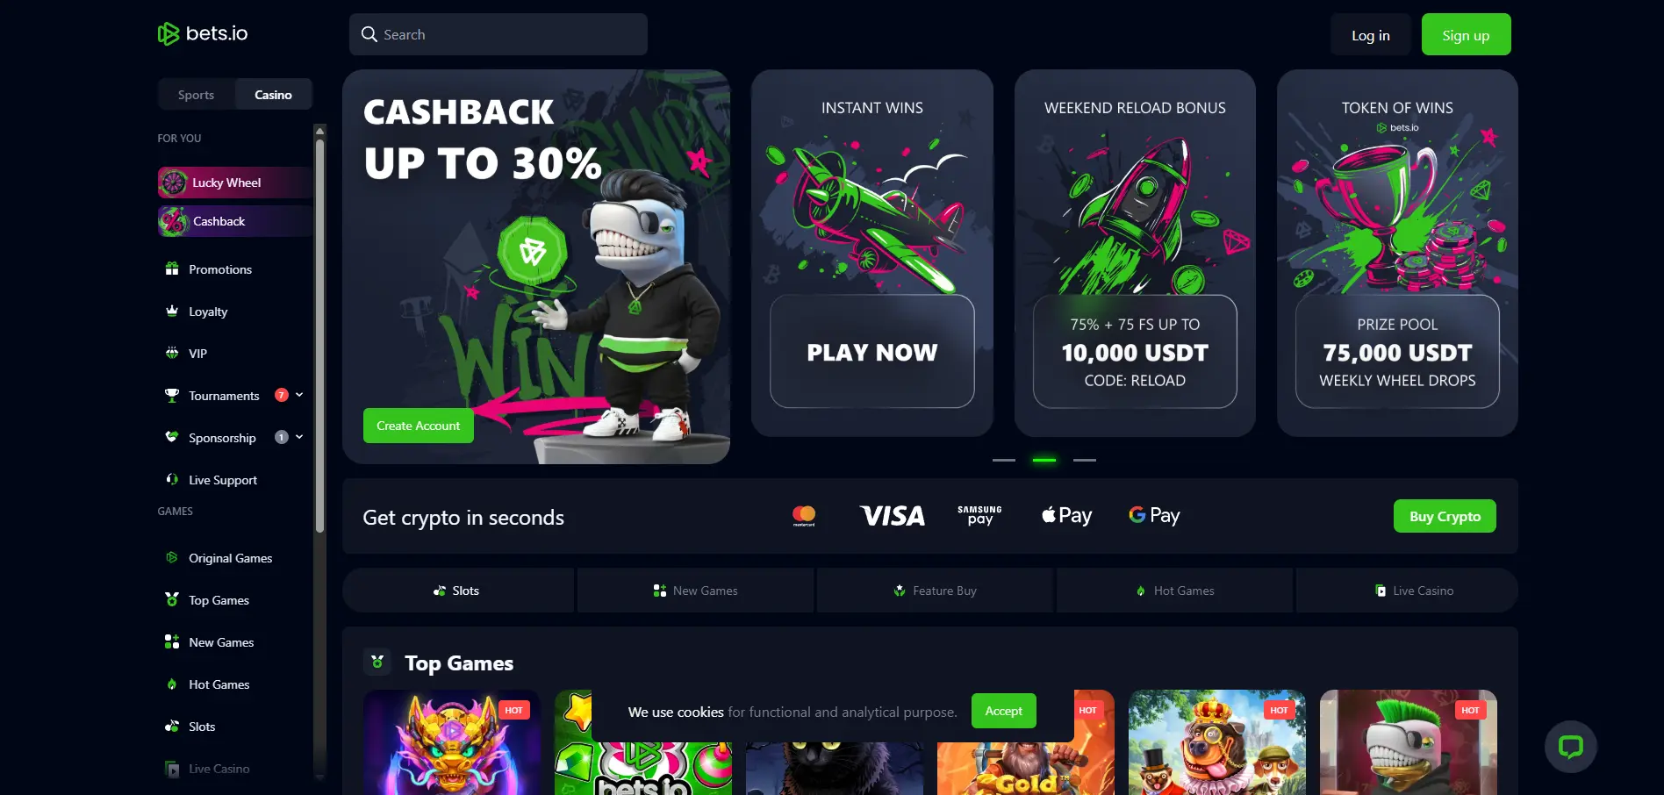Switch to the Sports toggle
The image size is (1664, 795).
pos(197,95)
